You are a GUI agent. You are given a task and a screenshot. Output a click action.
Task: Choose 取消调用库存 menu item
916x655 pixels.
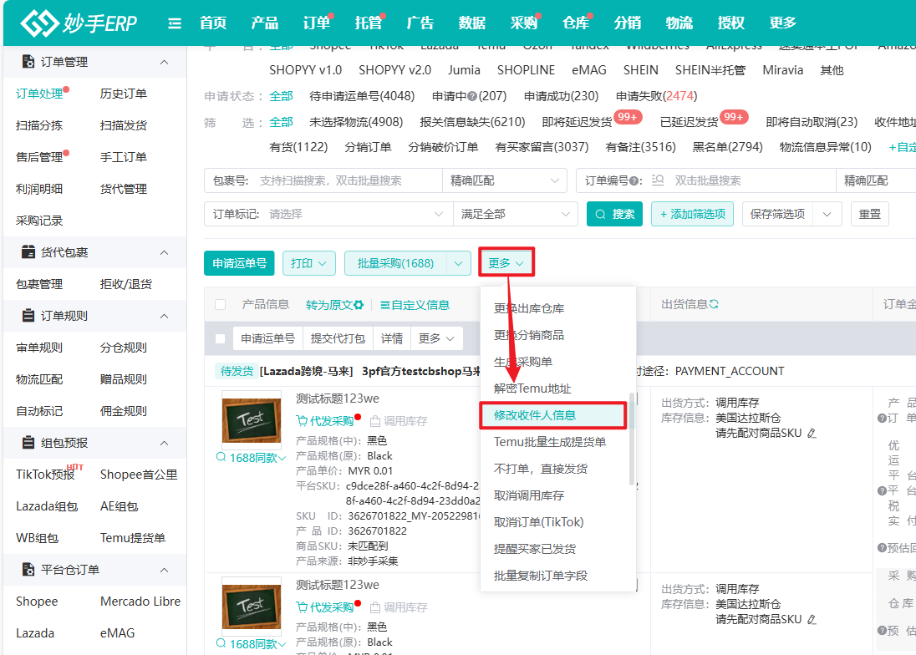529,495
